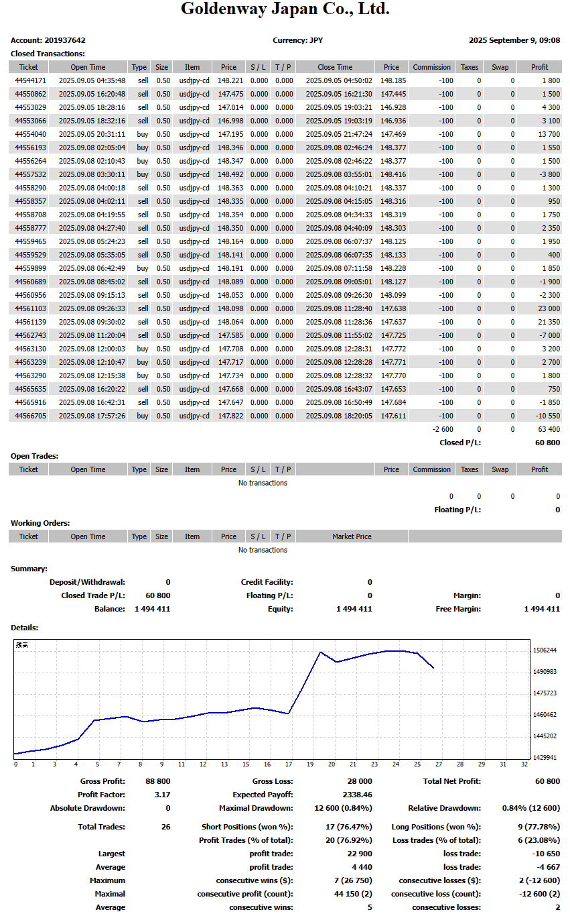Select ticket number 44566705

pos(29,416)
